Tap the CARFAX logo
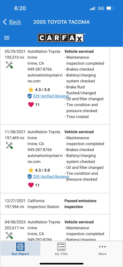The width and height of the screenshot is (123, 267). [x=61, y=38]
